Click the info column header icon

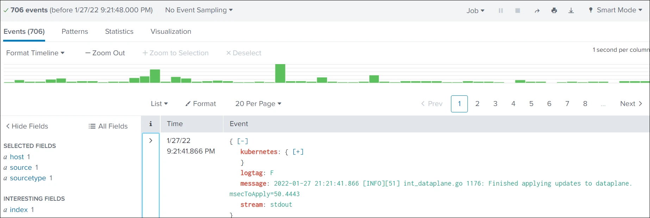tap(151, 124)
